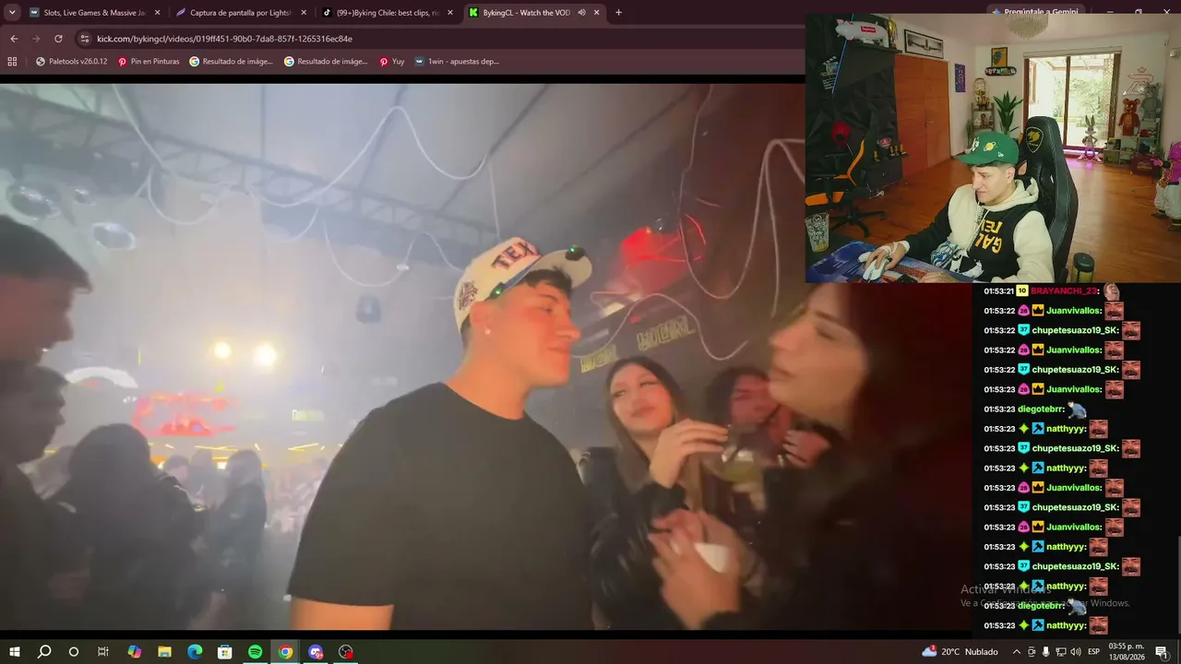Click BRAYANCHI_23 chat username
The image size is (1181, 664).
(1065, 290)
